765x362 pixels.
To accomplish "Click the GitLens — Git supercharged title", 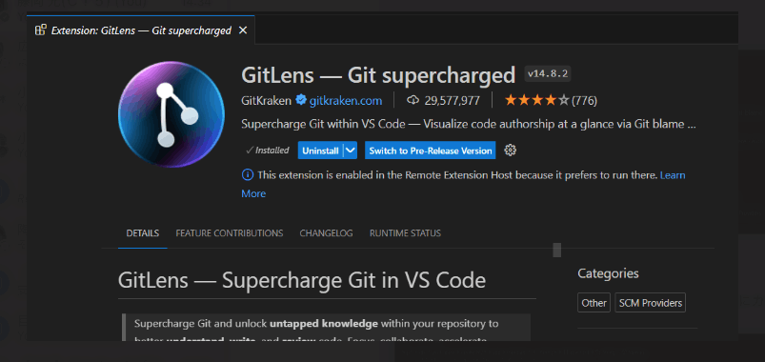I will tap(378, 74).
